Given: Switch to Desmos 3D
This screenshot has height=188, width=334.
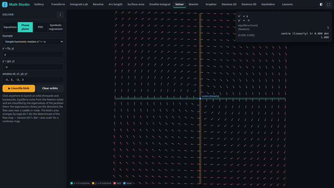Looking at the screenshot, I should (249, 4).
